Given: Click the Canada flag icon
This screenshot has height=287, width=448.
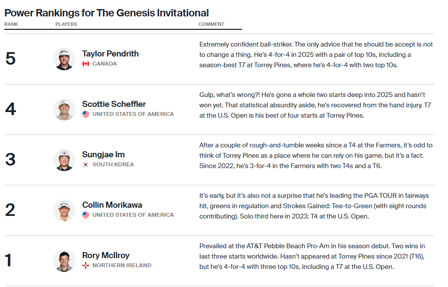Looking at the screenshot, I should (x=86, y=64).
